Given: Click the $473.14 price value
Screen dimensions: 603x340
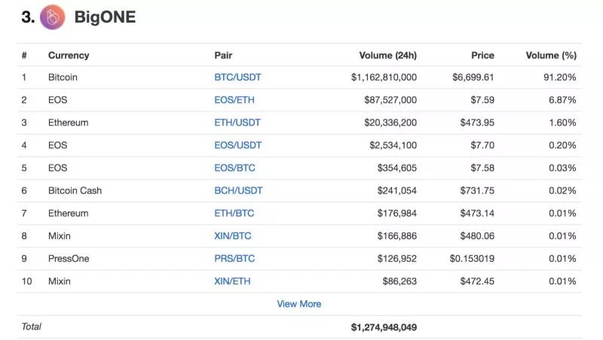Looking at the screenshot, I should pyautogui.click(x=477, y=213).
